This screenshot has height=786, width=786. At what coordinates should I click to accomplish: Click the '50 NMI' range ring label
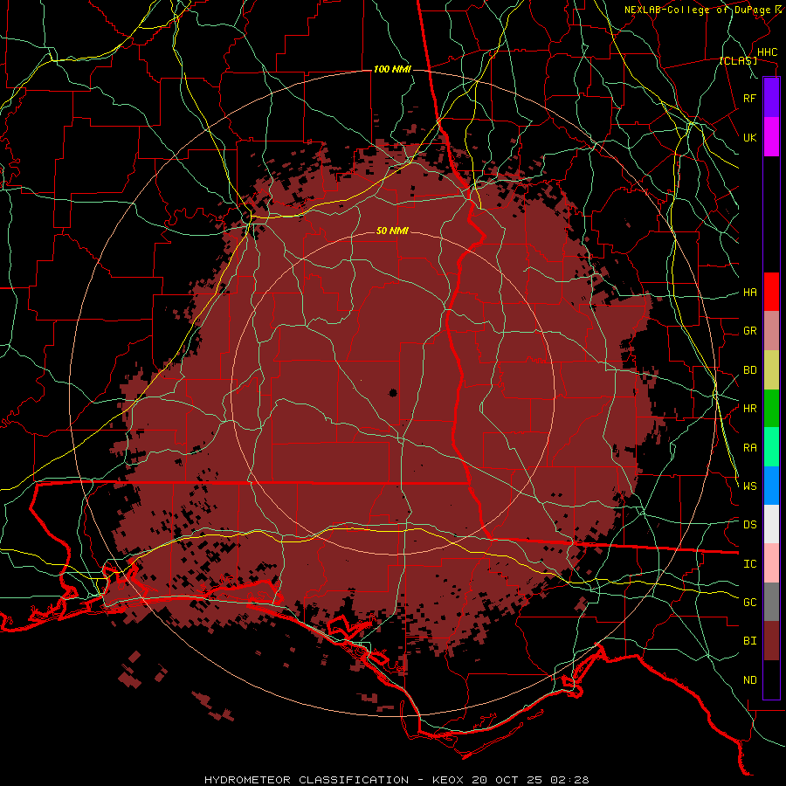(x=392, y=231)
